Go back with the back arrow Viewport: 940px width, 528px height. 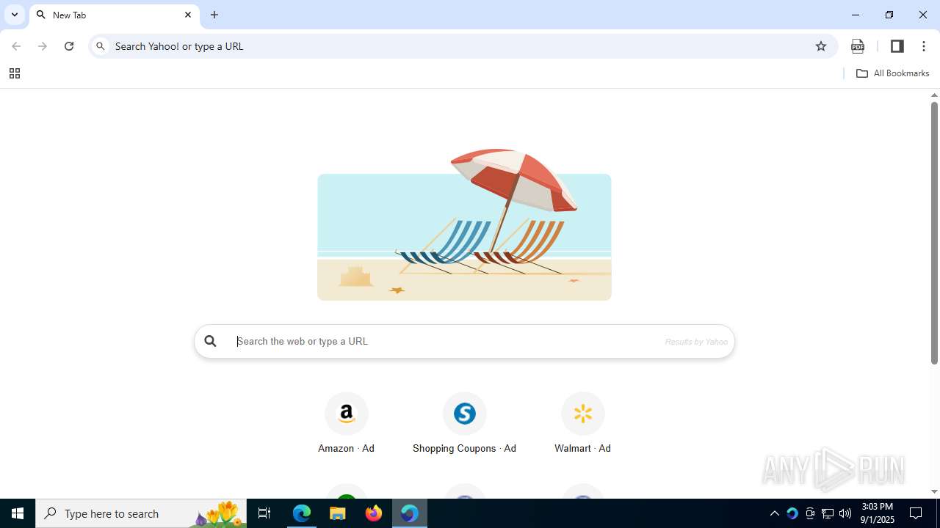[16, 46]
